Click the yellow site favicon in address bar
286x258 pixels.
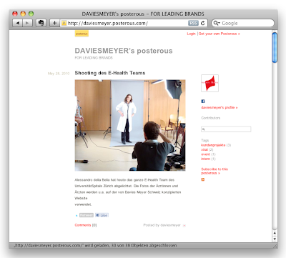[x=64, y=23]
